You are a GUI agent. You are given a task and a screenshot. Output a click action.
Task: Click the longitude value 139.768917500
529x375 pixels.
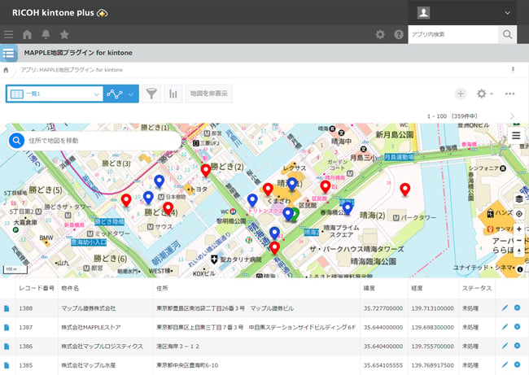tap(432, 365)
